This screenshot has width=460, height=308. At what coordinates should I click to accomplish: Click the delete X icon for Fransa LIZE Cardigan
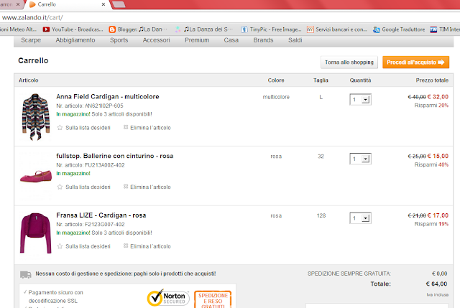tap(126, 246)
